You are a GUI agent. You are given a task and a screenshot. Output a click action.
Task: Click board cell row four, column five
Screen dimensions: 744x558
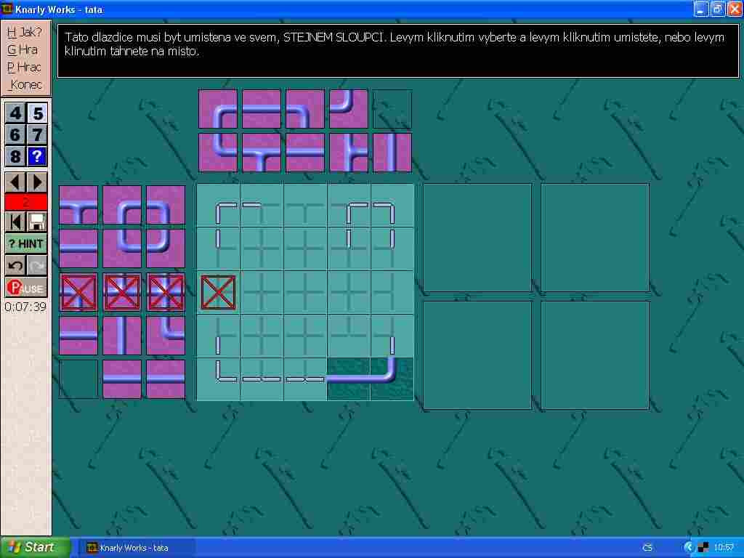tap(392, 336)
